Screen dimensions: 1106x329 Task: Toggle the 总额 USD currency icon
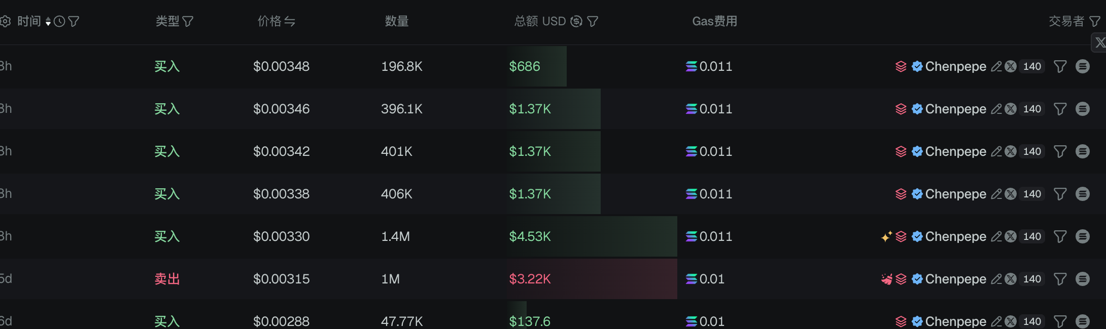click(576, 21)
